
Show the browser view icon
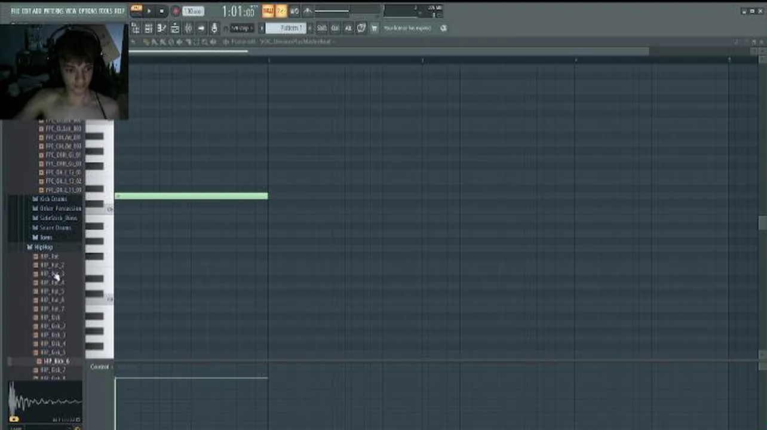pyautogui.click(x=174, y=28)
